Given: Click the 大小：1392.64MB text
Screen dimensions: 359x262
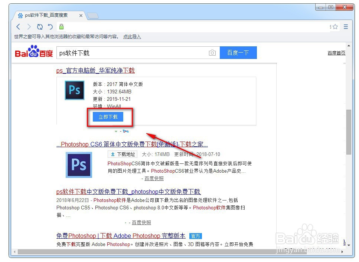Looking at the screenshot, I should pos(112,92).
